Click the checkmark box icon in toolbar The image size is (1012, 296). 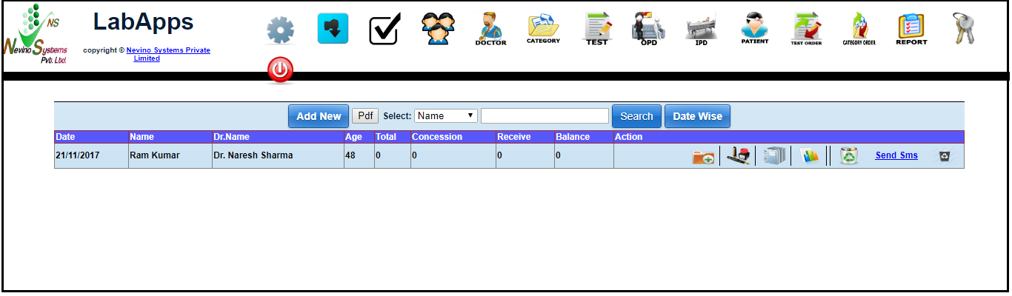pyautogui.click(x=385, y=30)
